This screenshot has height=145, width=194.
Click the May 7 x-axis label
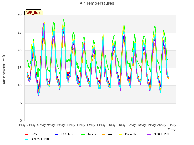point(24,125)
